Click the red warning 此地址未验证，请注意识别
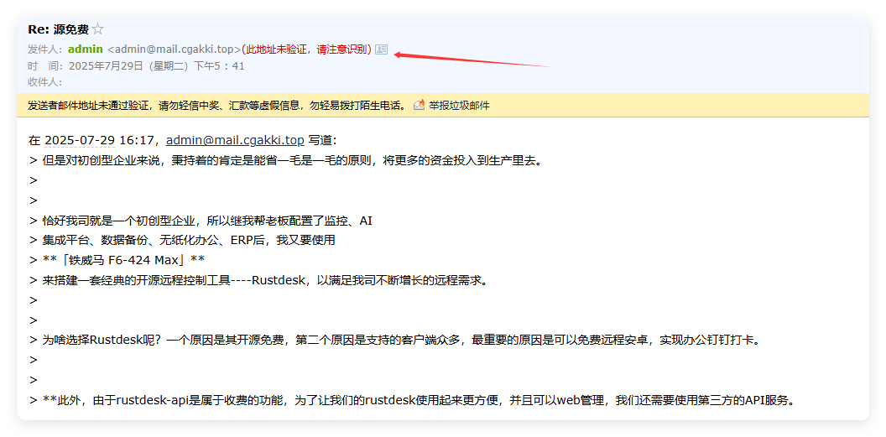 [x=307, y=49]
